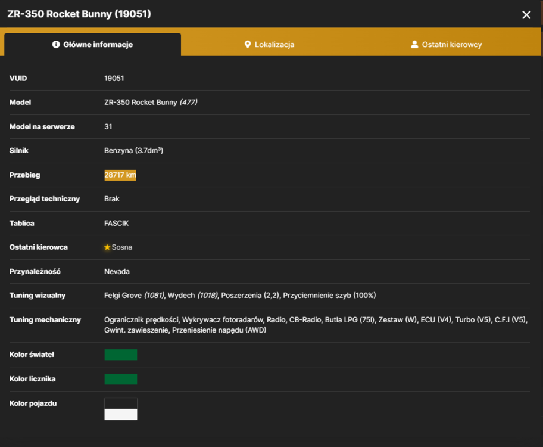The image size is (543, 447).
Task: Click the person icon for Ostatni kierowcy
Action: pyautogui.click(x=414, y=44)
